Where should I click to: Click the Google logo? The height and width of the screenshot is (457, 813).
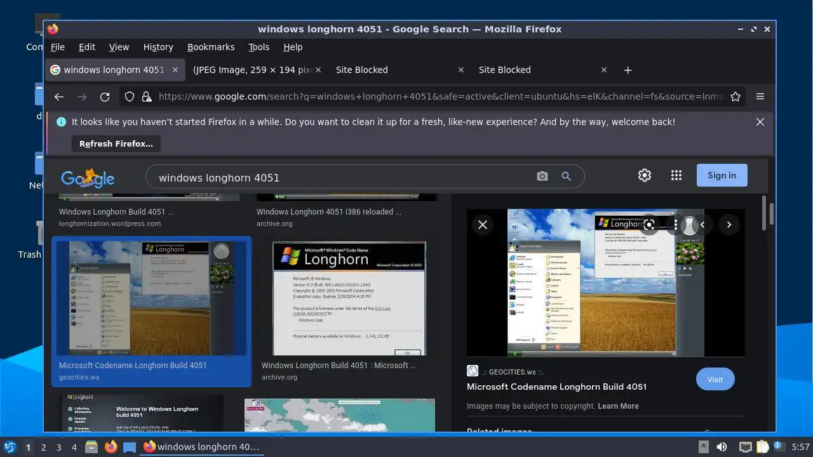click(x=88, y=178)
